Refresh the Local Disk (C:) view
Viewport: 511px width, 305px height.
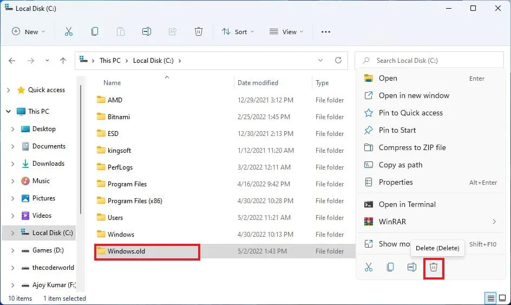pyautogui.click(x=338, y=60)
